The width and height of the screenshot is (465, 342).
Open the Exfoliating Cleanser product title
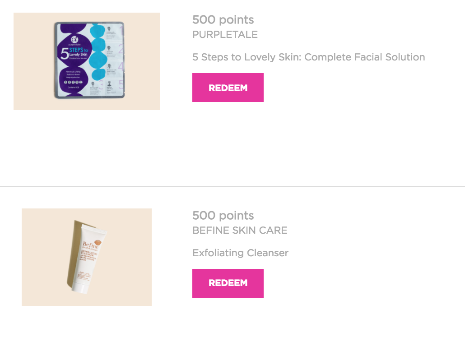point(241,253)
